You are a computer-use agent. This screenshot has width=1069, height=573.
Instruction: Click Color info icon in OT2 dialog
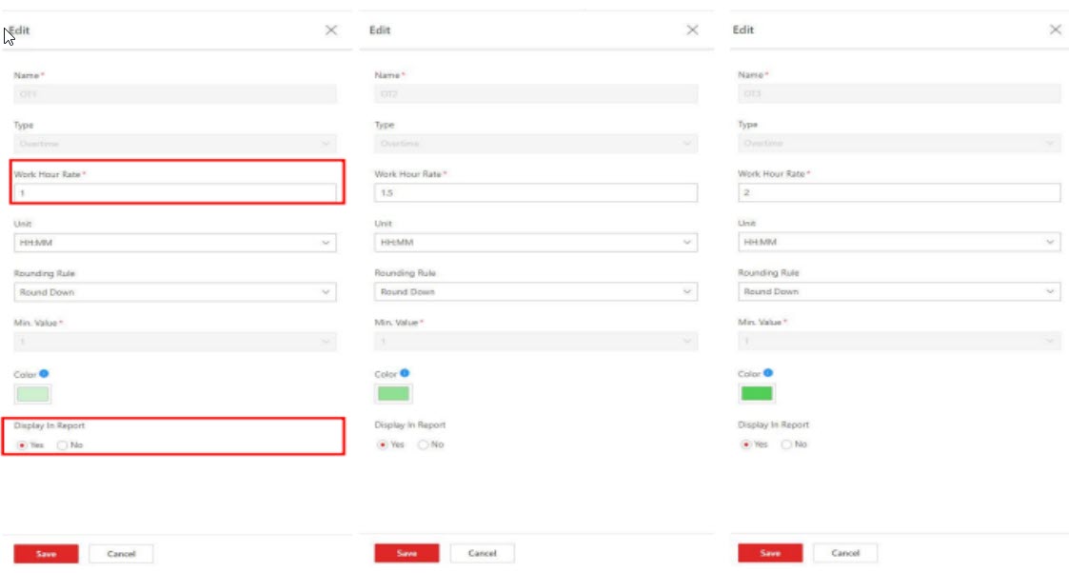tap(405, 373)
